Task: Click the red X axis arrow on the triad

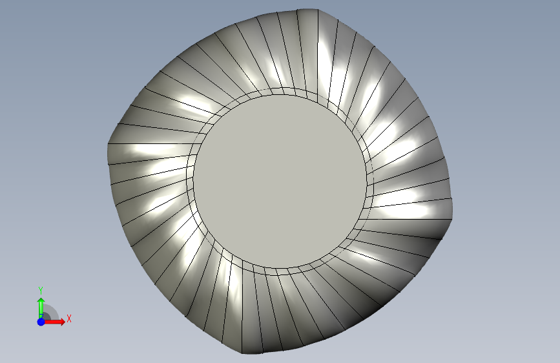Action: 55,322
